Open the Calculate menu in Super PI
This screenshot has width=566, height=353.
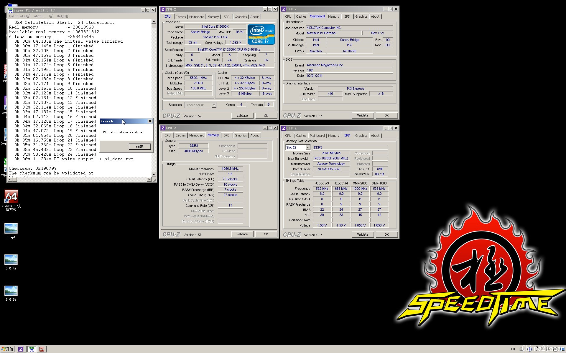19,16
